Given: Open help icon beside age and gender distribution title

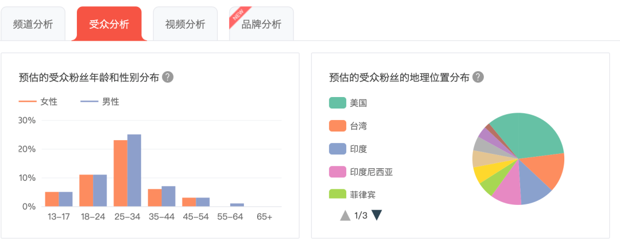Looking at the screenshot, I should 168,77.
